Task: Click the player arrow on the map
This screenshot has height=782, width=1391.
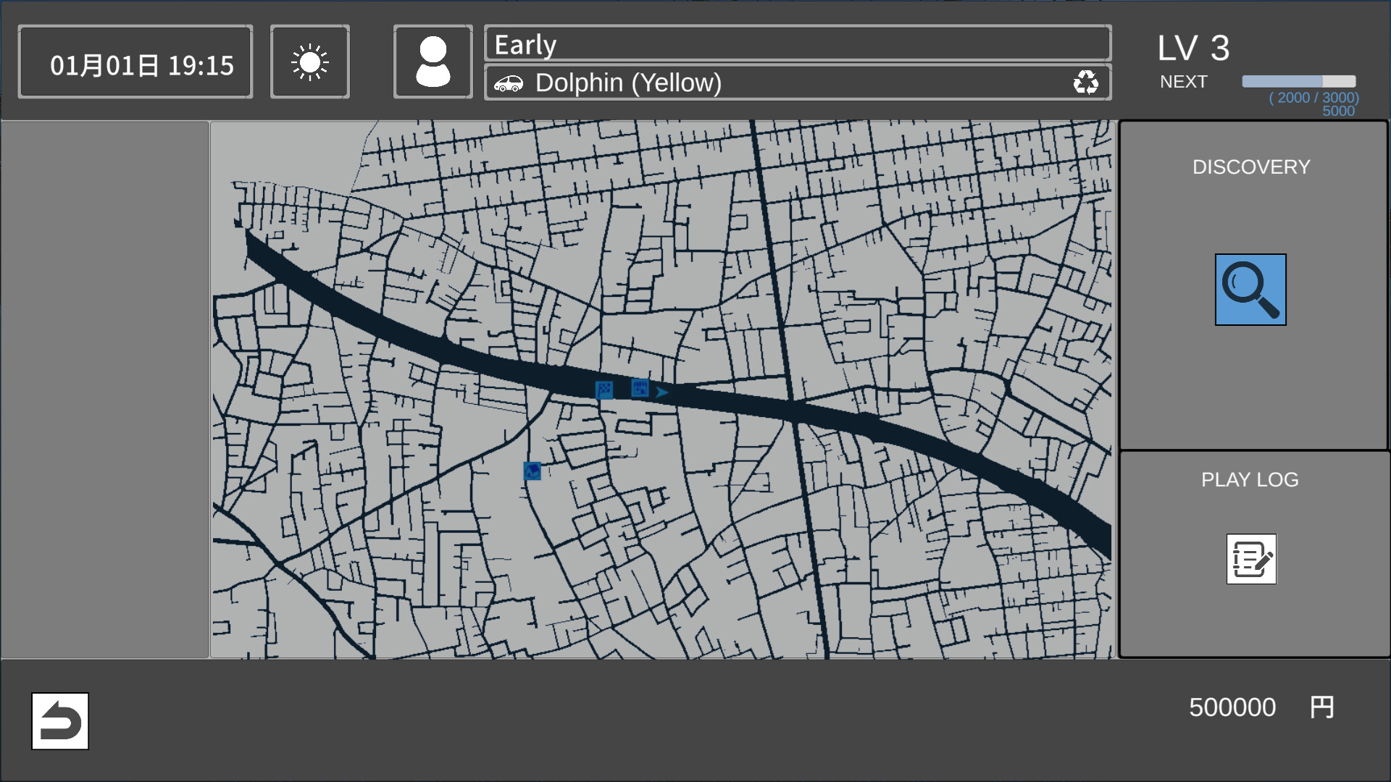Action: click(x=662, y=392)
